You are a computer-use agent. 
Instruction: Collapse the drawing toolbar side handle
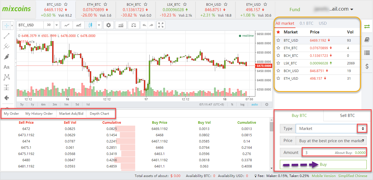16,63
